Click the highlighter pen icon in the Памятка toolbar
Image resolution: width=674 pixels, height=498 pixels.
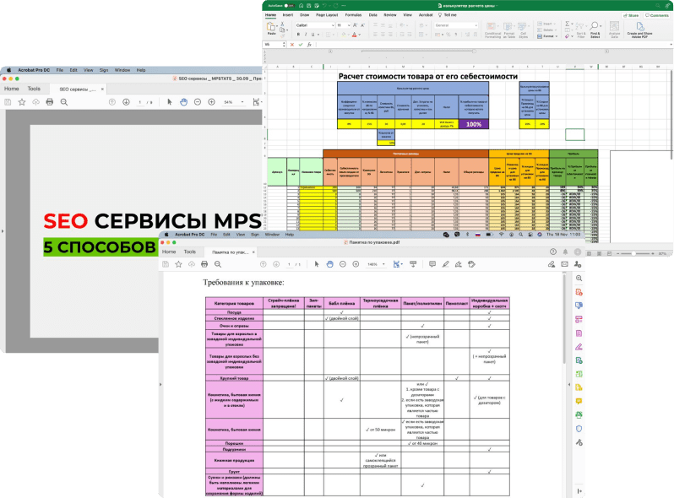pyautogui.click(x=445, y=264)
